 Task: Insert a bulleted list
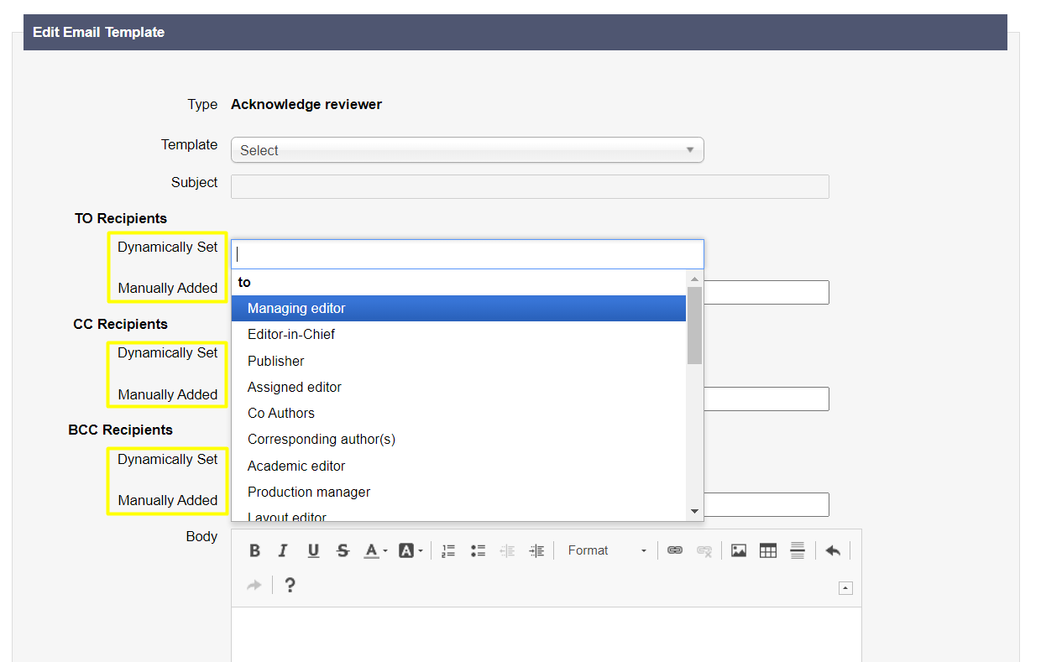478,551
